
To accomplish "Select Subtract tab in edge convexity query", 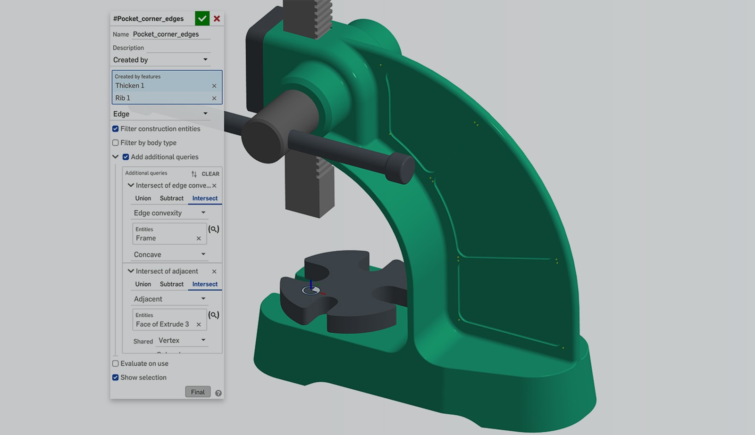I will 172,198.
